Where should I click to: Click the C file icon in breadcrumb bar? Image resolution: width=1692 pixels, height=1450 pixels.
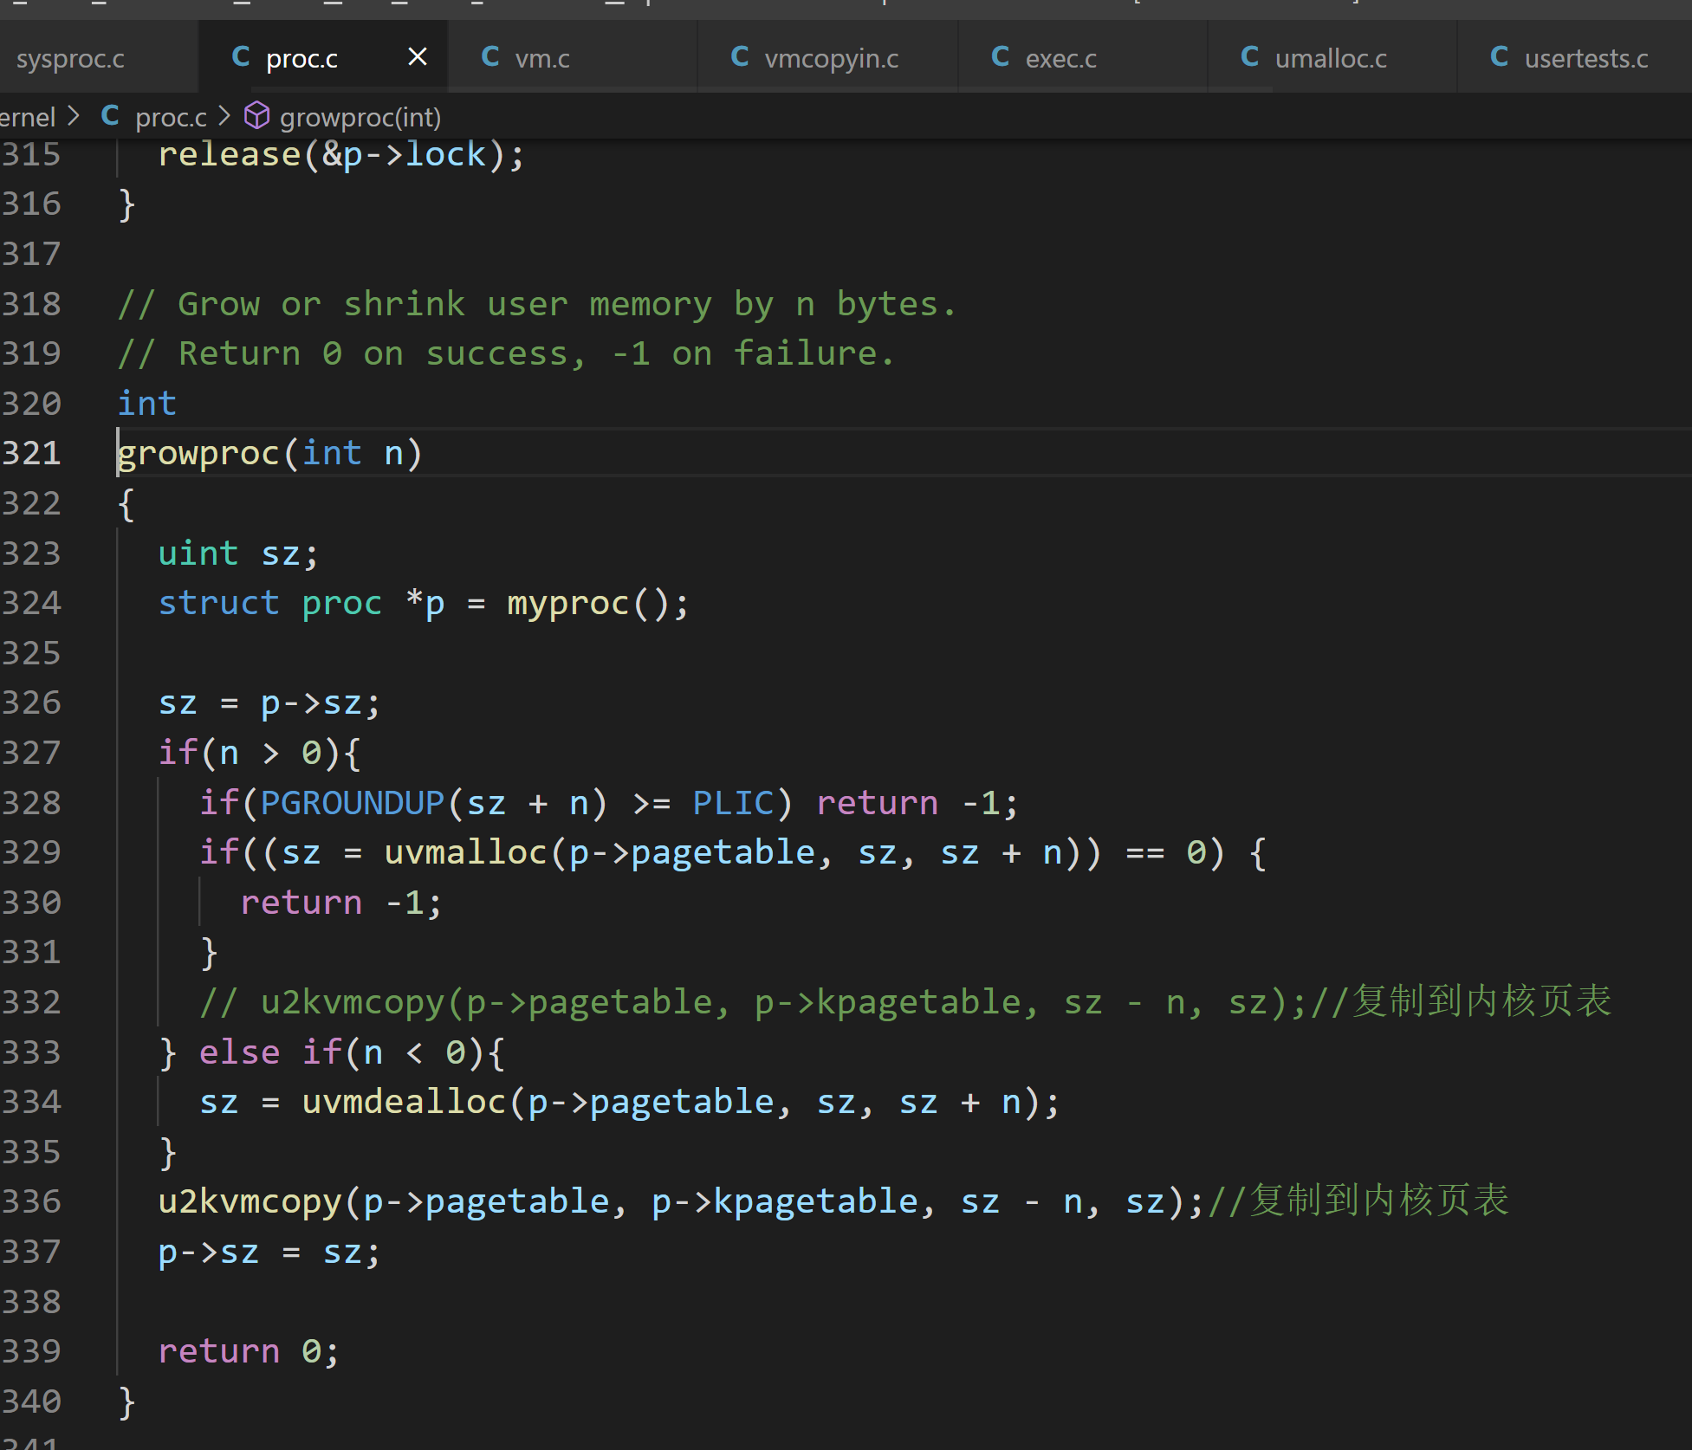(110, 115)
